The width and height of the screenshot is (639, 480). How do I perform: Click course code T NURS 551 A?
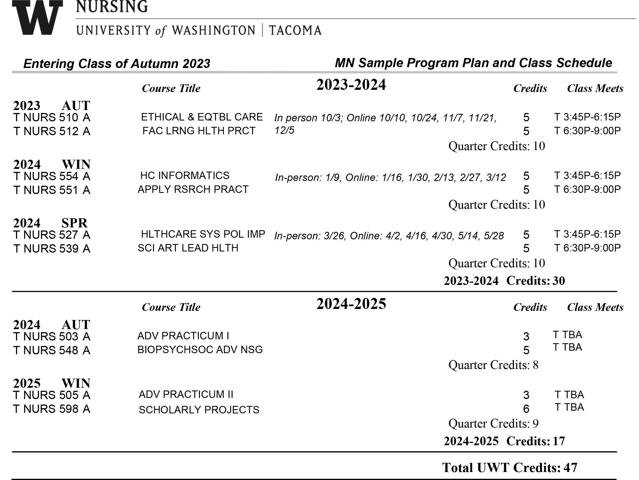52,190
